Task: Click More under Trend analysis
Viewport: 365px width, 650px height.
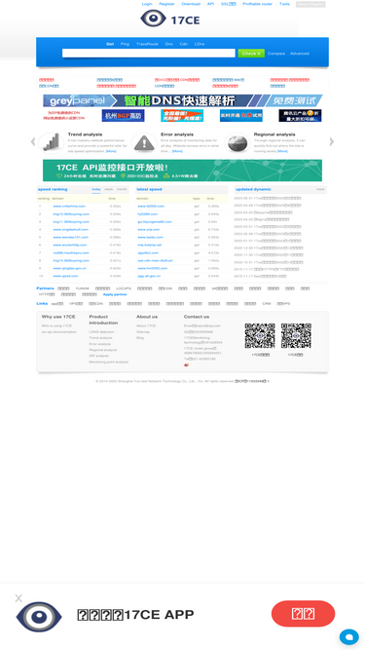Action: pyautogui.click(x=111, y=151)
